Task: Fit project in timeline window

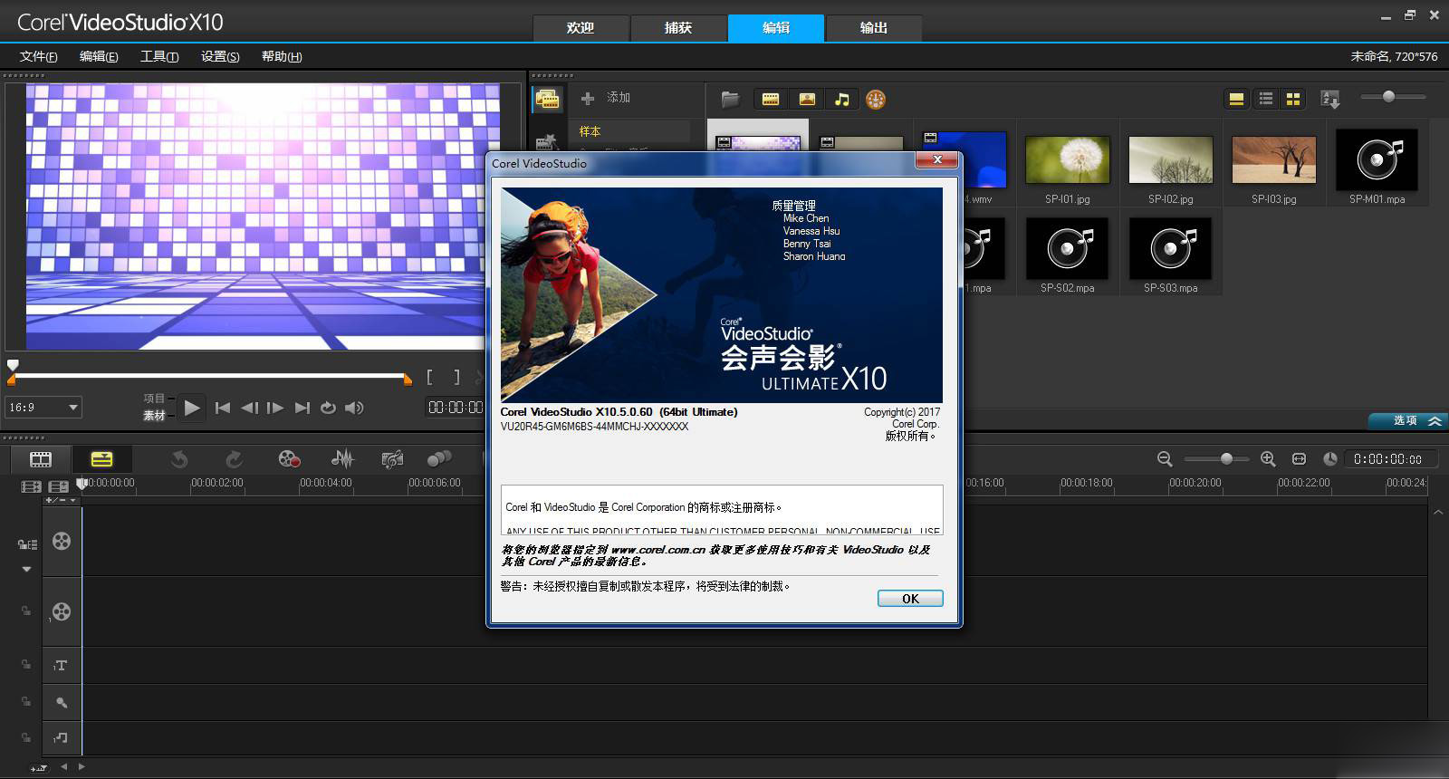Action: (1299, 459)
